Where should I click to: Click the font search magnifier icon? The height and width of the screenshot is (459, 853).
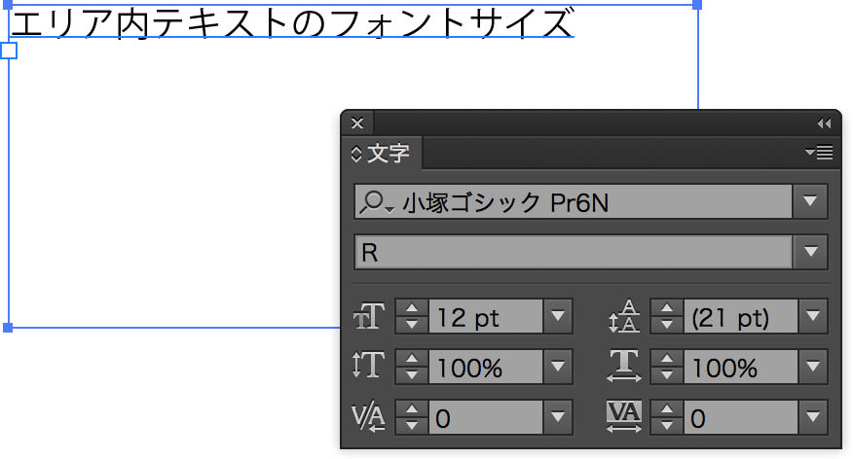[376, 202]
